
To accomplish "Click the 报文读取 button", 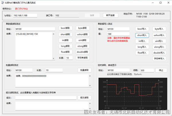I will (x=84, y=97).
